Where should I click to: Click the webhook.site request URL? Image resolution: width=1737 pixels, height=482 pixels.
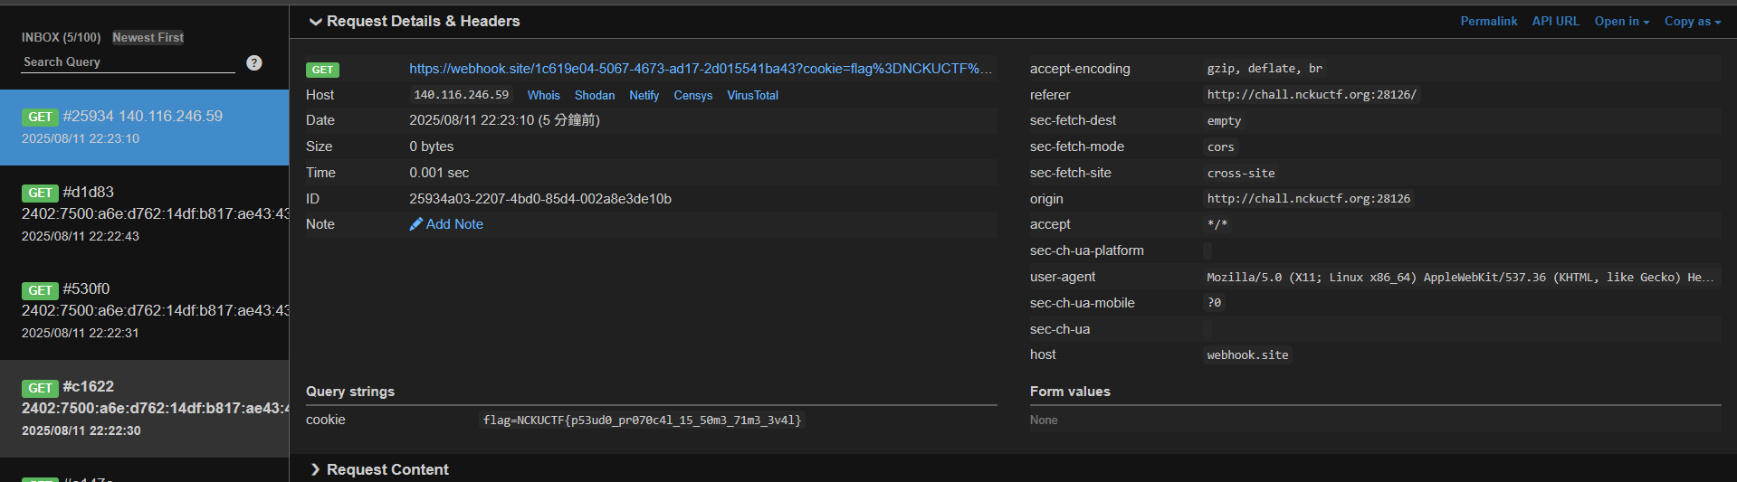pyautogui.click(x=700, y=69)
